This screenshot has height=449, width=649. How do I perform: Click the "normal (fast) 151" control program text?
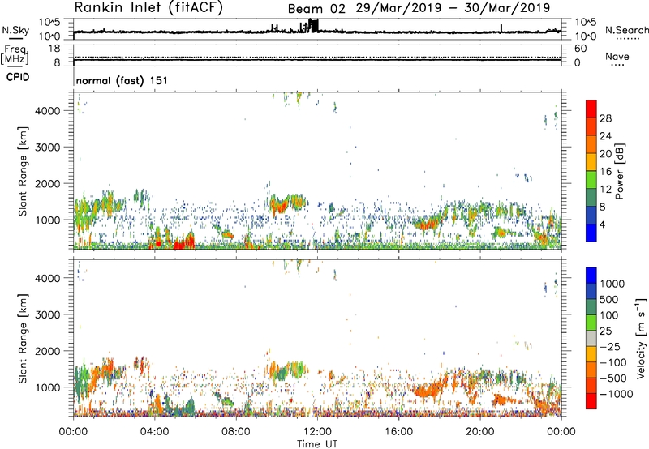122,80
